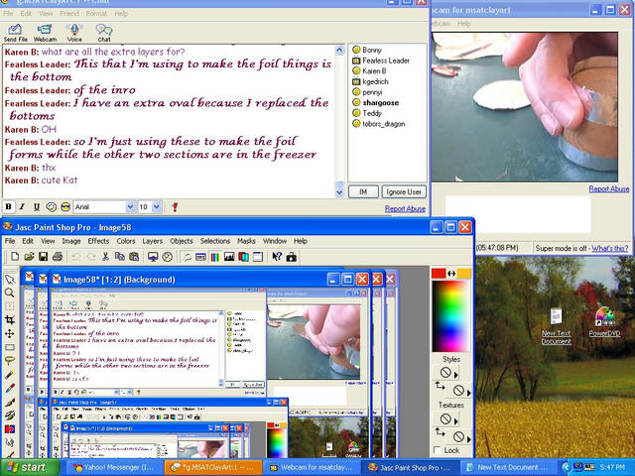Select the Freehand lasso tool
This screenshot has height=476, width=635.
click(x=10, y=361)
